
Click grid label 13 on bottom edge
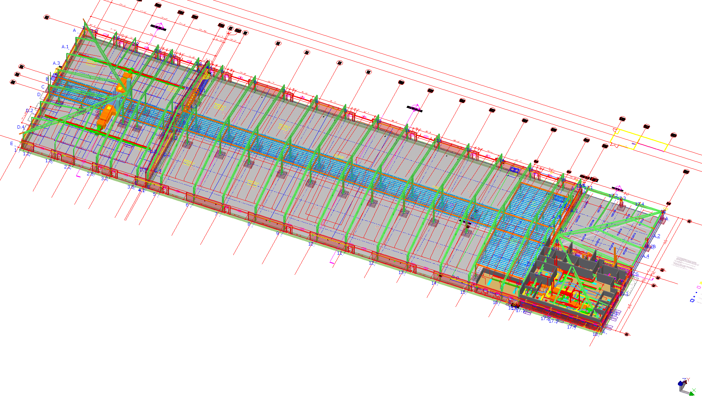(401, 273)
